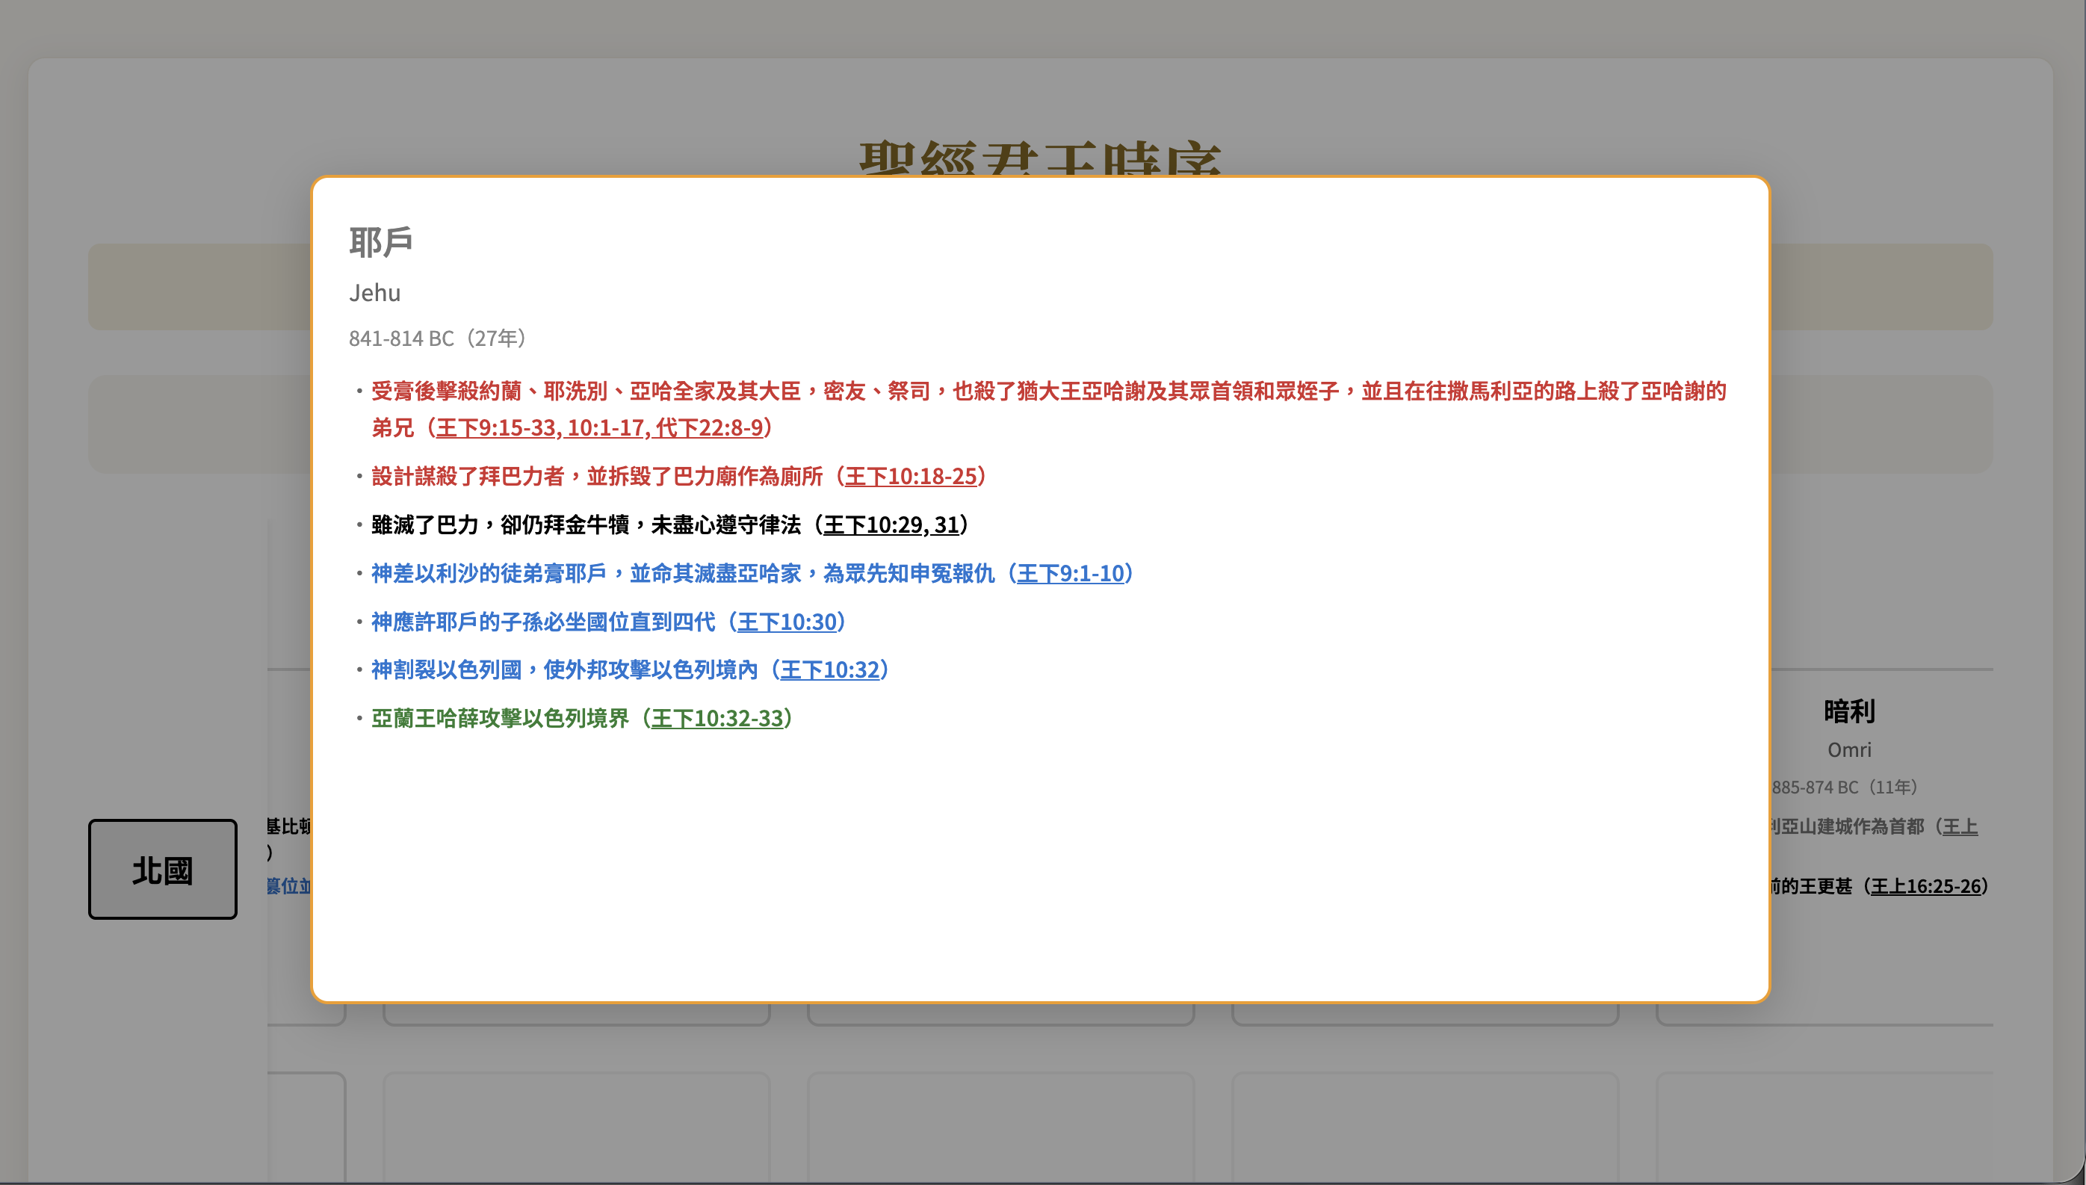The height and width of the screenshot is (1185, 2086).
Task: Click the 耶戶 dialog heading
Action: (381, 242)
